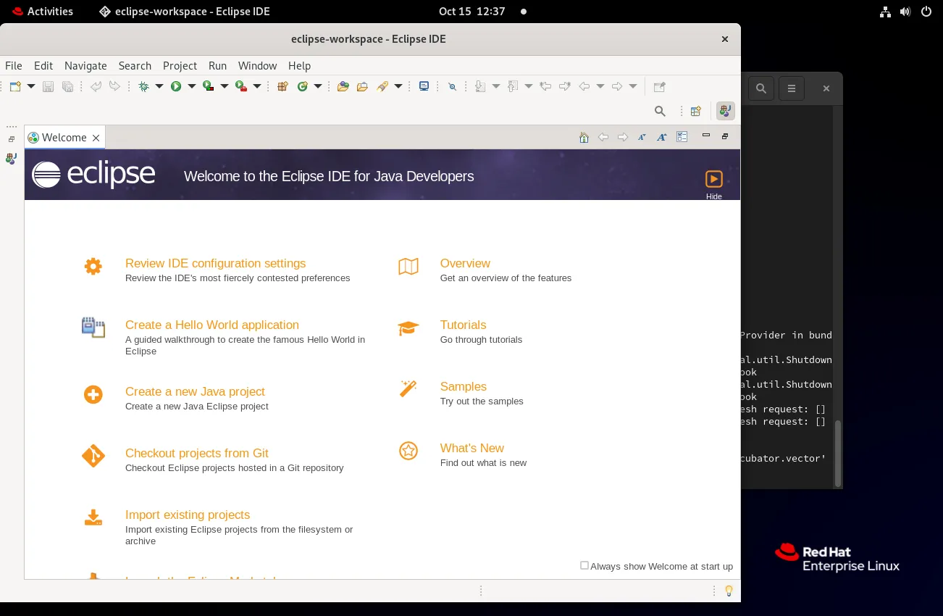Open the Search menu
Image resolution: width=943 pixels, height=616 pixels.
click(135, 65)
